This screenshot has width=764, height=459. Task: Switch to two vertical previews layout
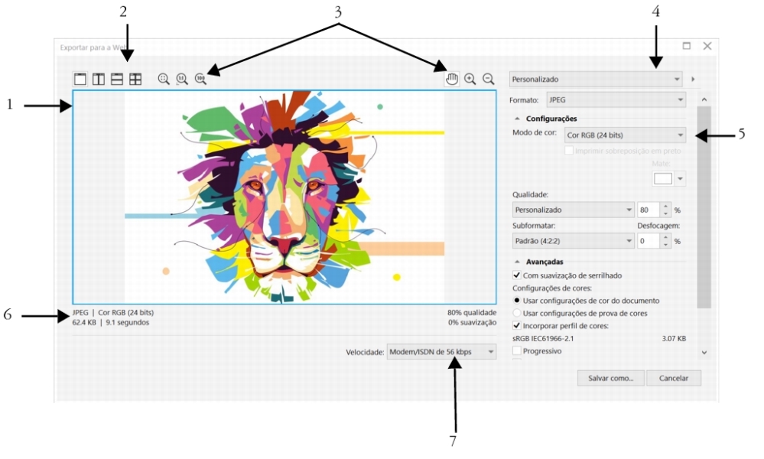pos(99,79)
